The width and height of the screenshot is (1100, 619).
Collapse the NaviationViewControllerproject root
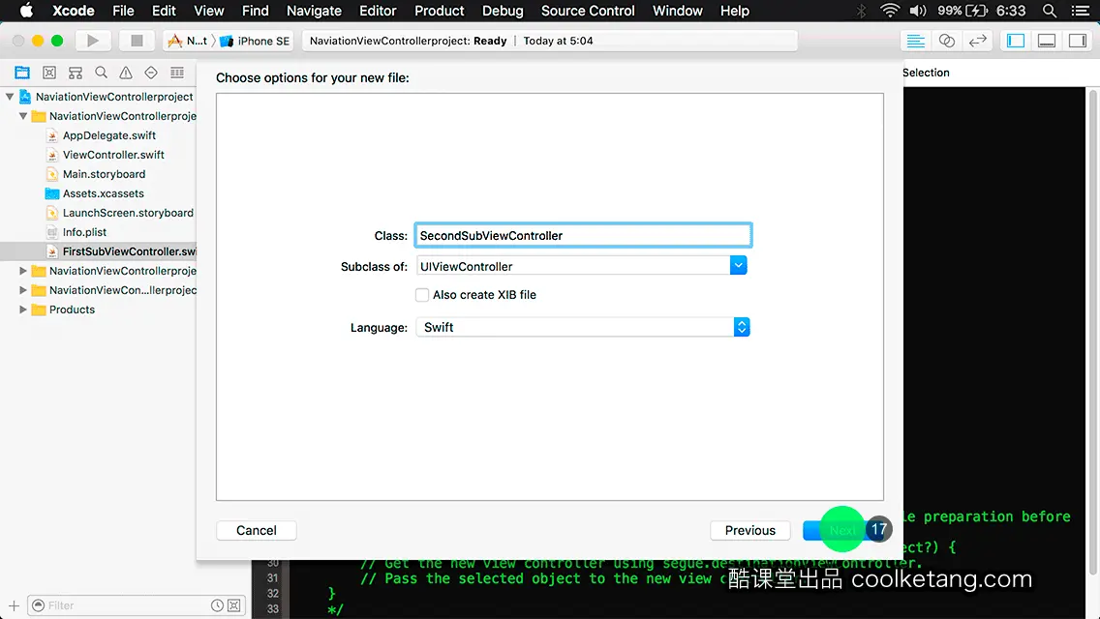pyautogui.click(x=10, y=97)
